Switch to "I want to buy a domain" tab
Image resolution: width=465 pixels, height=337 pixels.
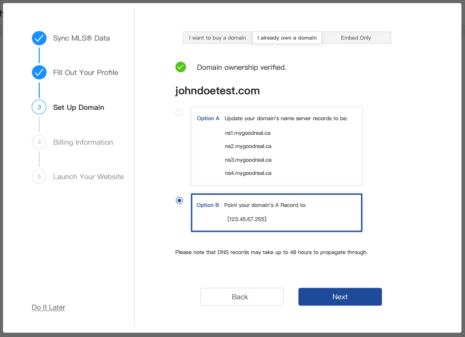[x=218, y=38]
